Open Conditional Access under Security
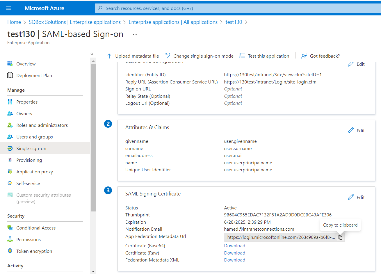Image resolution: width=381 pixels, height=274 pixels. point(36,228)
